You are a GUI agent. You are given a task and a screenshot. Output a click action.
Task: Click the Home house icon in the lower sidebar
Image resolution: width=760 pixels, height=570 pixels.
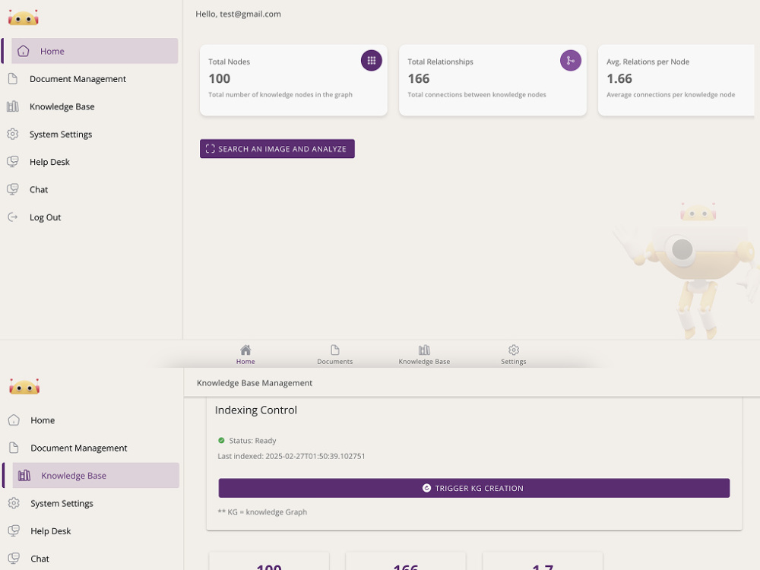pos(14,420)
